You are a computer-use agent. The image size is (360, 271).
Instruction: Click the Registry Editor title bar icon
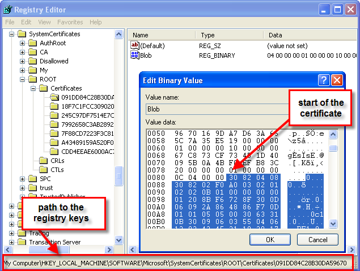(7, 9)
